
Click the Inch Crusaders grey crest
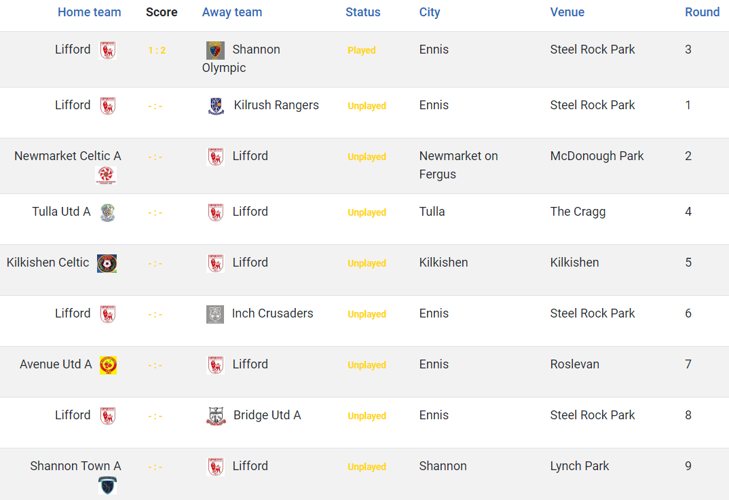215,315
